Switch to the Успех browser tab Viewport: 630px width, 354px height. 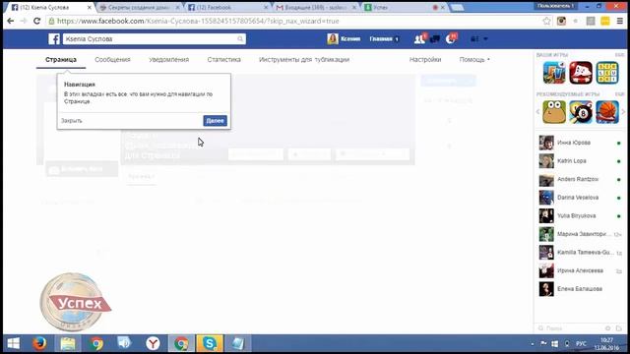pyautogui.click(x=405, y=7)
